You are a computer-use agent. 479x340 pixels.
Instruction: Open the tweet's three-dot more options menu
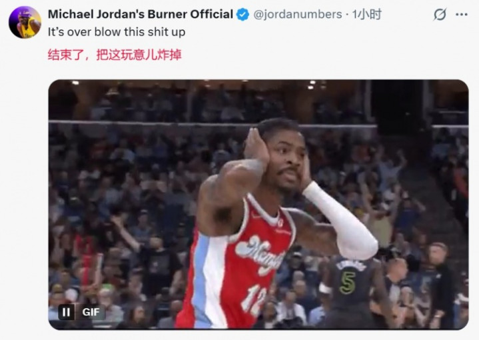tap(462, 15)
